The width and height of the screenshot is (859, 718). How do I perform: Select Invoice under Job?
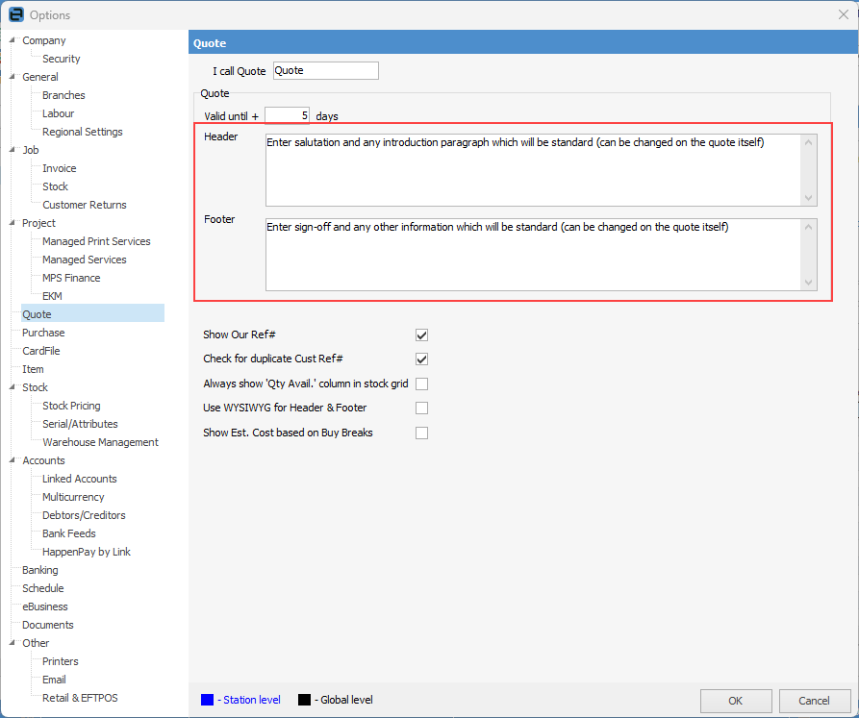tap(60, 168)
